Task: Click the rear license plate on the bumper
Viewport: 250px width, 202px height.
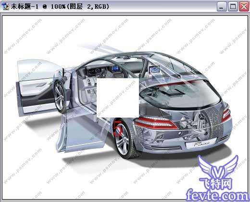Action: [200, 143]
